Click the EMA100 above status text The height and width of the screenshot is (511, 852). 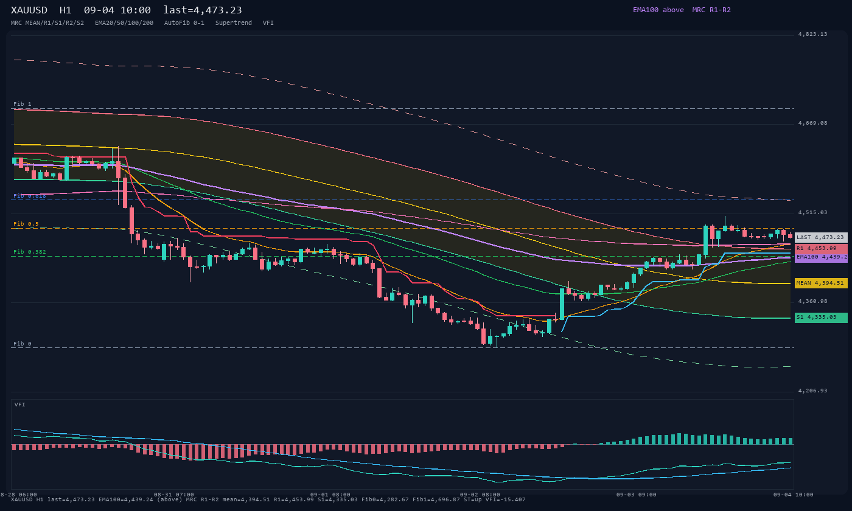pyautogui.click(x=658, y=10)
